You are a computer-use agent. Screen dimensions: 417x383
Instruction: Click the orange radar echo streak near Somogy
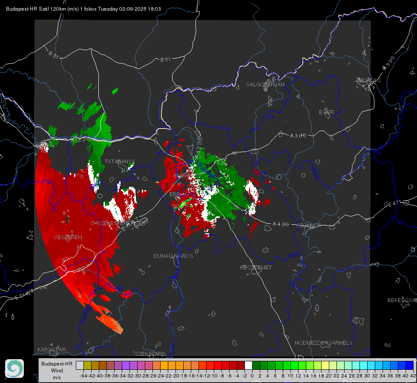(x=110, y=323)
